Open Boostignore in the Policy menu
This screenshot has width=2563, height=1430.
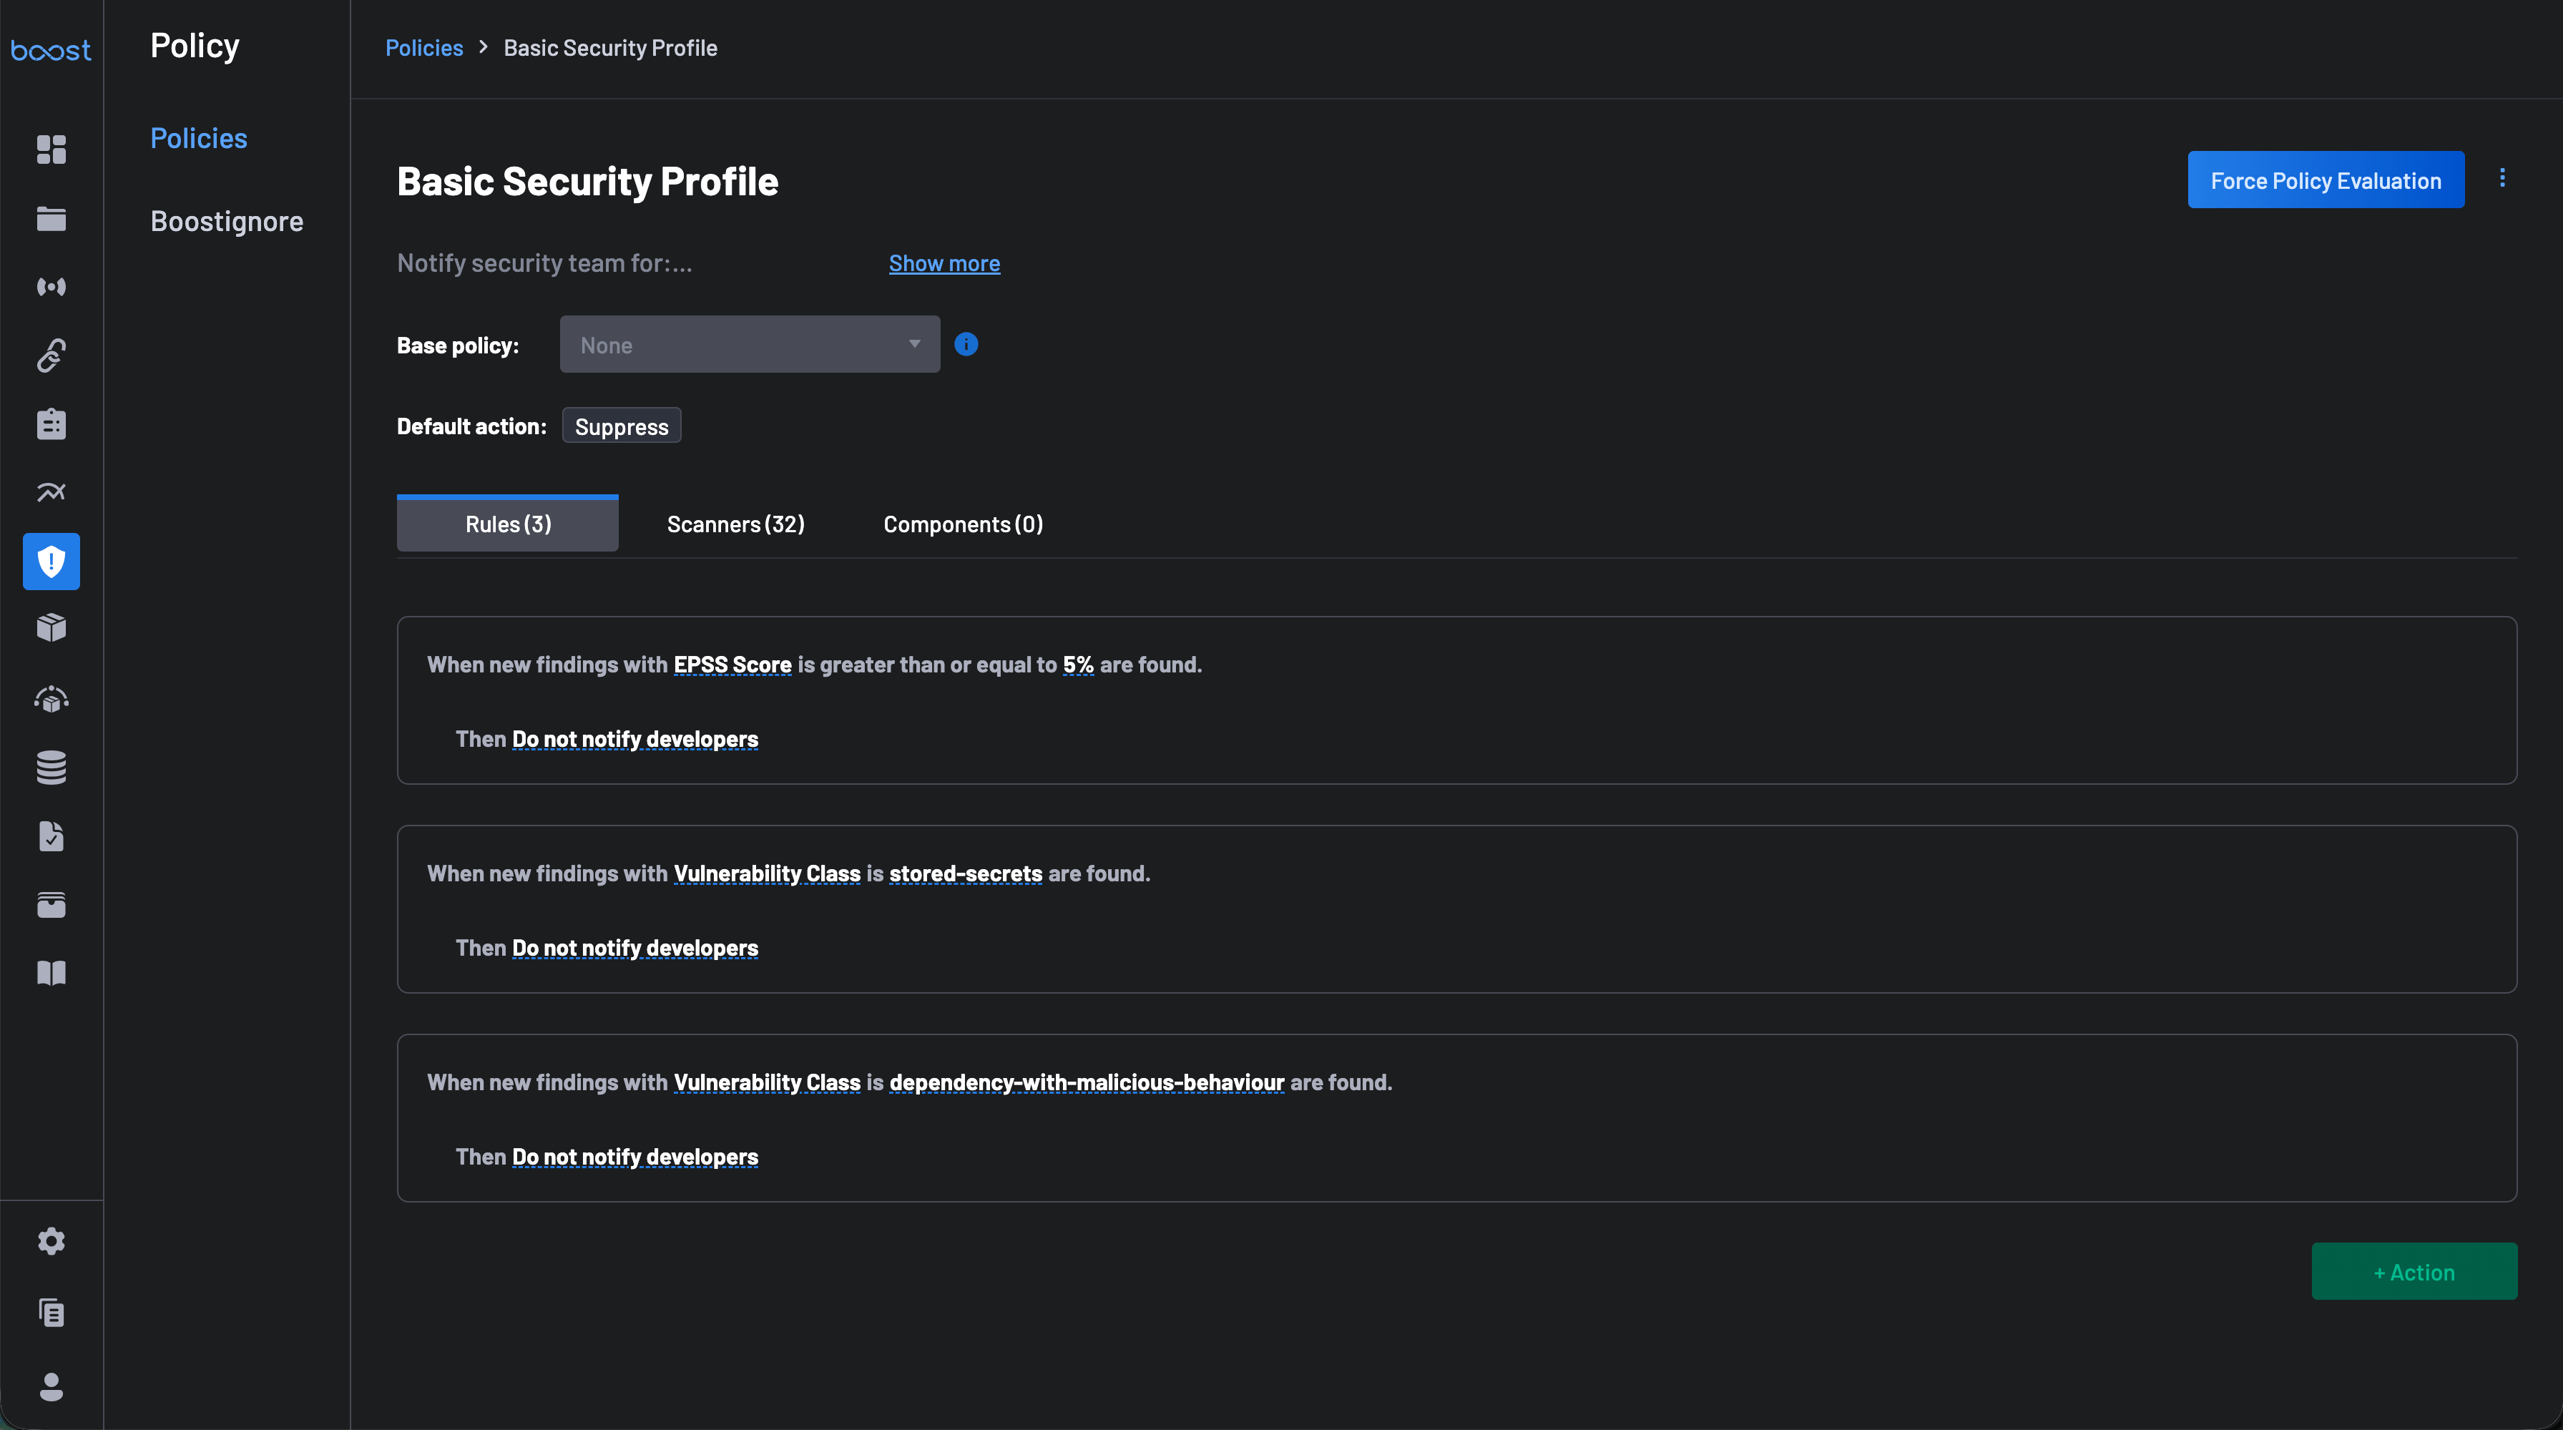(227, 221)
